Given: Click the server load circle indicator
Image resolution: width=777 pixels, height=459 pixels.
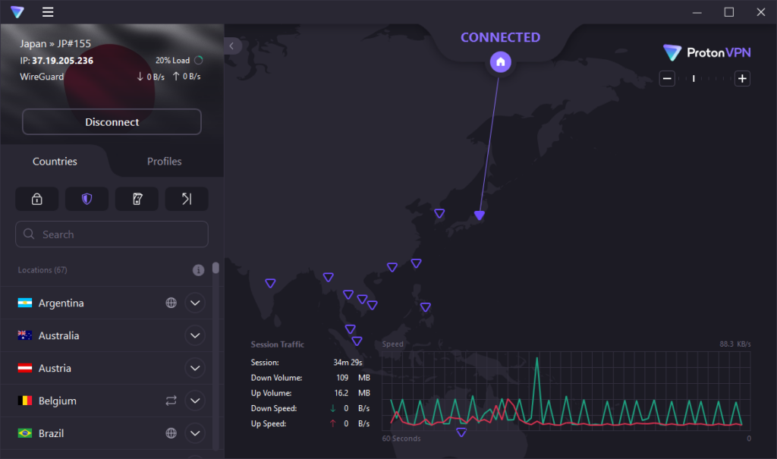Looking at the screenshot, I should (x=199, y=60).
